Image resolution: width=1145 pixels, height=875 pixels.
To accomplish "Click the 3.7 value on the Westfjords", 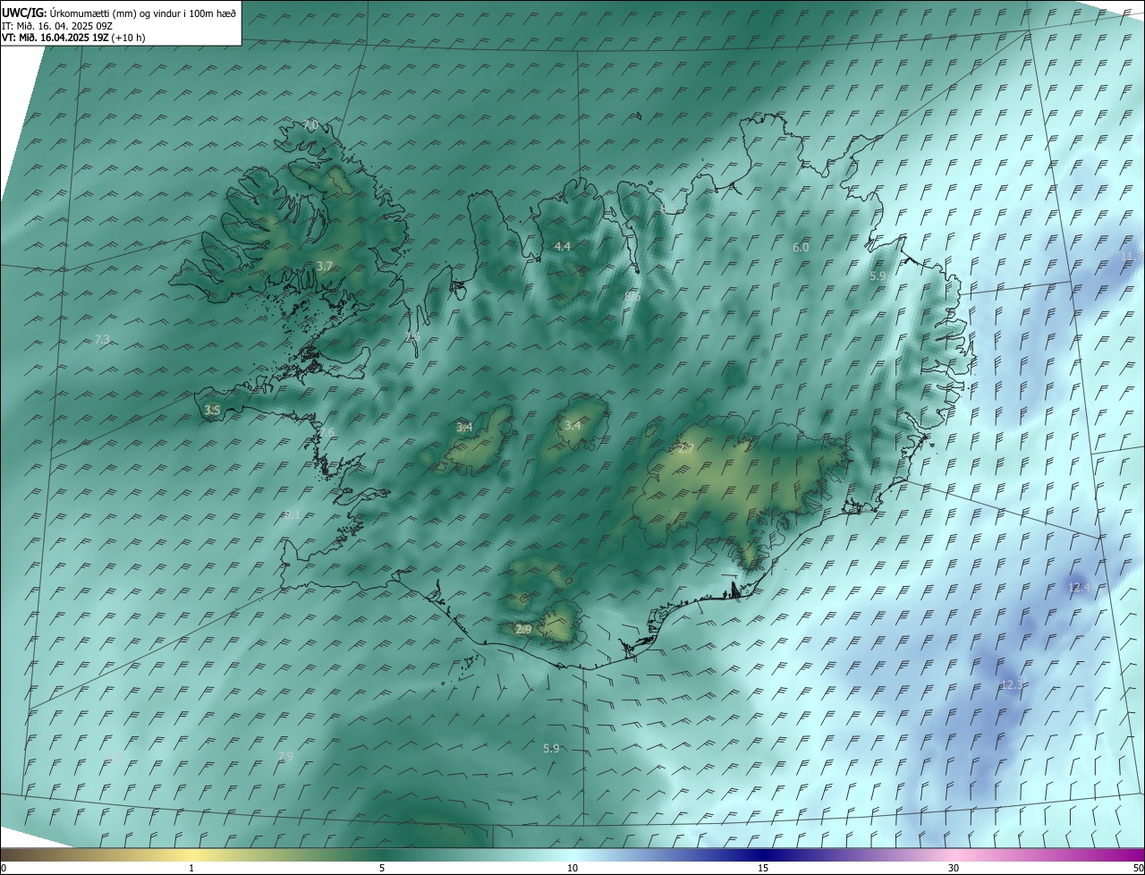I will point(325,266).
